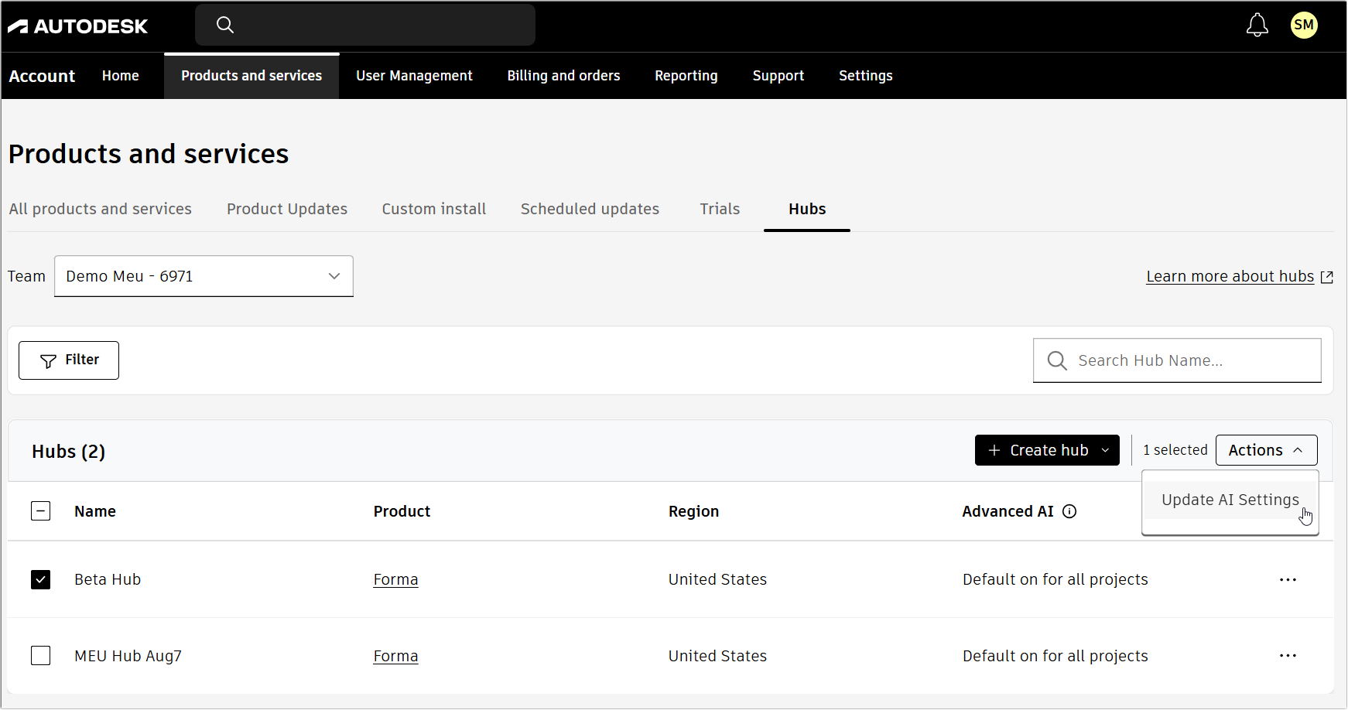Click the external link icon beside Learn more
1348x710 pixels.
[1326, 277]
